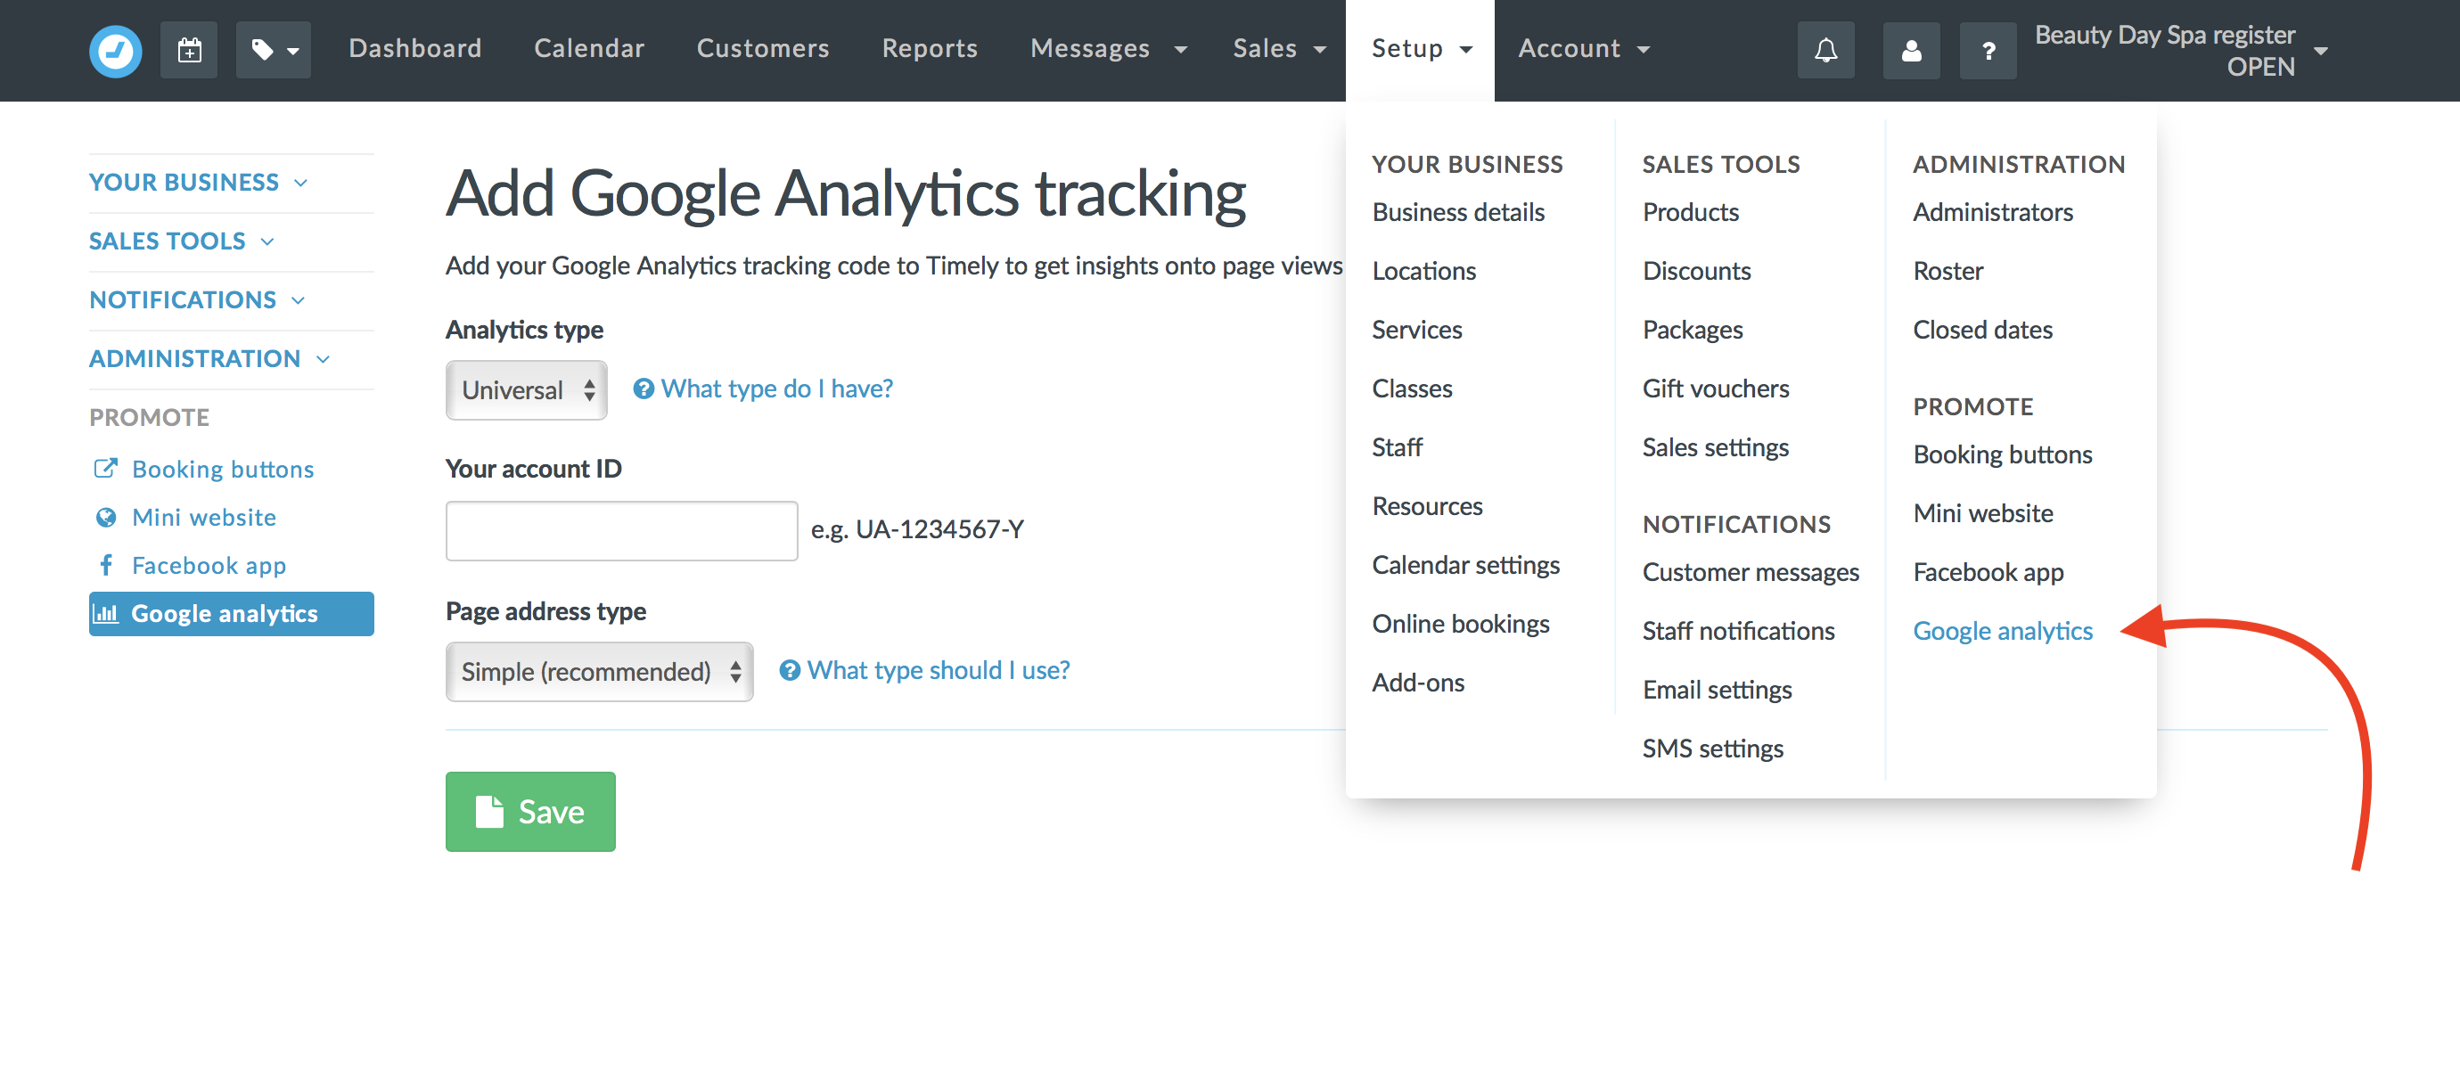Select the Google analytics chart icon
Viewport: 2460px width, 1080px height.
pyautogui.click(x=108, y=614)
